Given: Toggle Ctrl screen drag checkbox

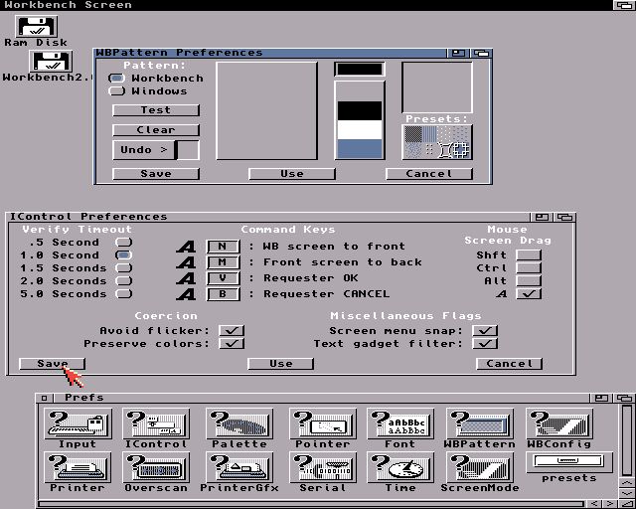Looking at the screenshot, I should (x=529, y=268).
